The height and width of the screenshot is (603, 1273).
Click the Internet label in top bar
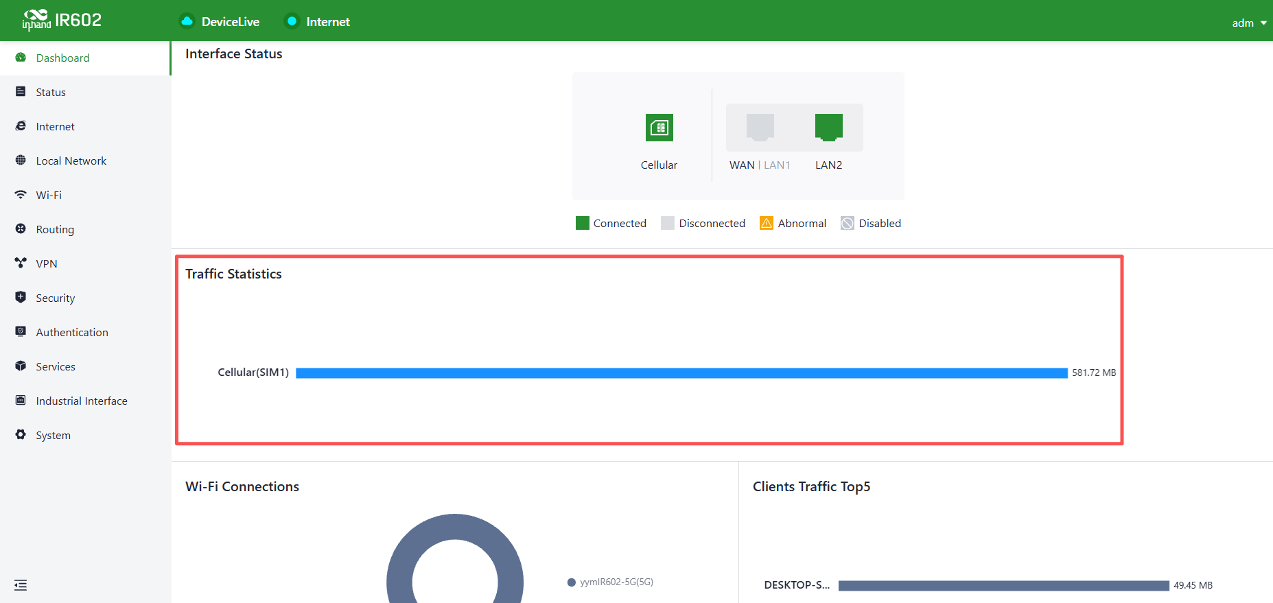pyautogui.click(x=328, y=22)
